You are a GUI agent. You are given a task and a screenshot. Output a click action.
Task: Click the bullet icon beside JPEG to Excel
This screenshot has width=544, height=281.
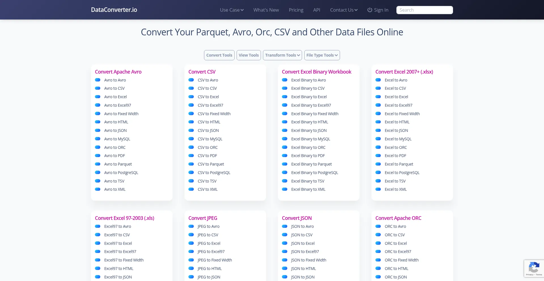click(x=191, y=243)
